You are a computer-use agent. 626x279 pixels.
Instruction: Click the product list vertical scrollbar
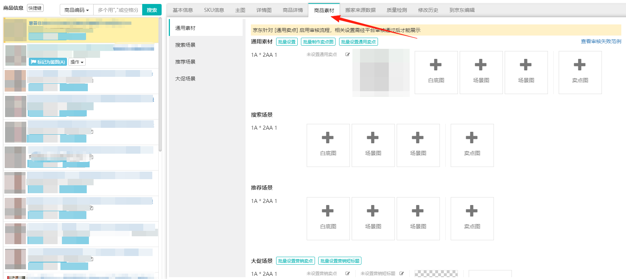pos(160,86)
